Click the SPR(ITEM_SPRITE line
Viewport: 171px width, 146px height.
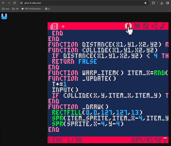coord(110,118)
